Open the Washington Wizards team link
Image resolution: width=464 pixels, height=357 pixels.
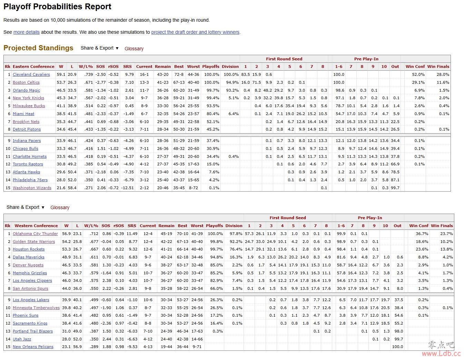(x=32, y=188)
